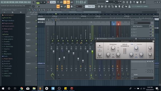Open the FILE menu
This screenshot has width=161, height=91.
[2, 2]
